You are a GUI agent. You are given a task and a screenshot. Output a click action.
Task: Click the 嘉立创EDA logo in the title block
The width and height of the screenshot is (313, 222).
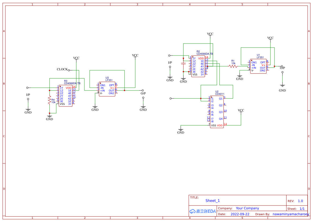coord(202,212)
